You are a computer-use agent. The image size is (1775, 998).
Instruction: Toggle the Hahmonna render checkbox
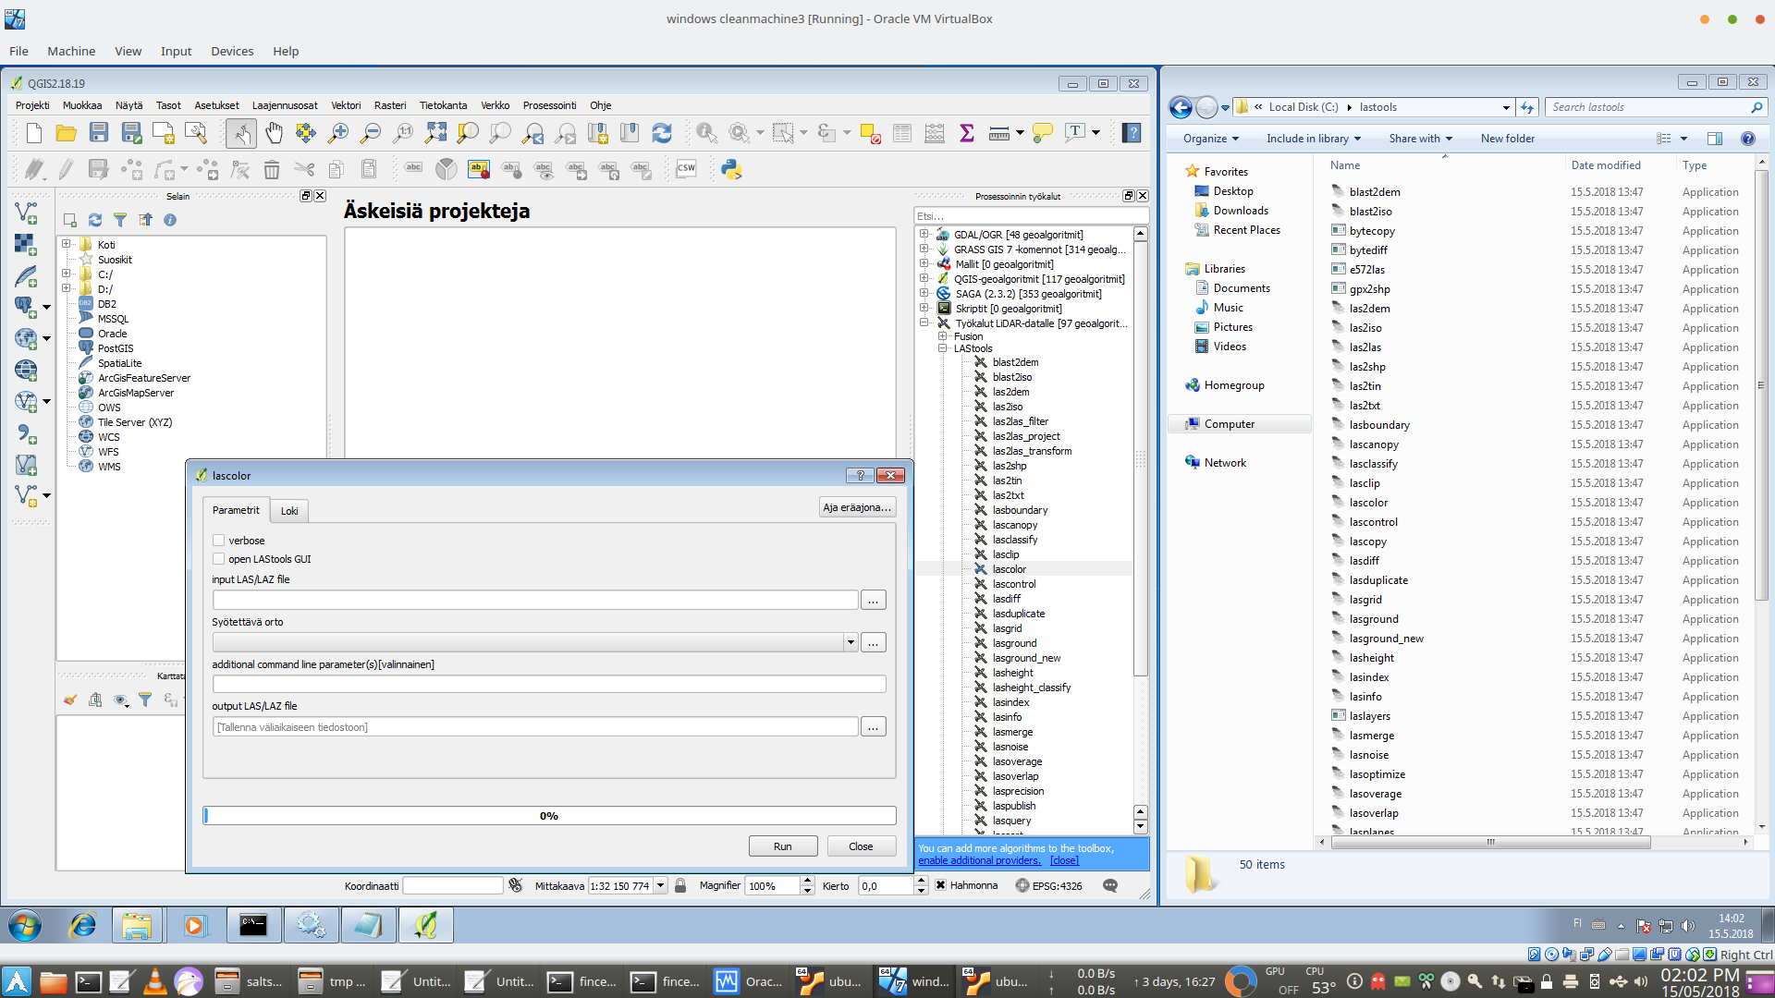pos(940,885)
